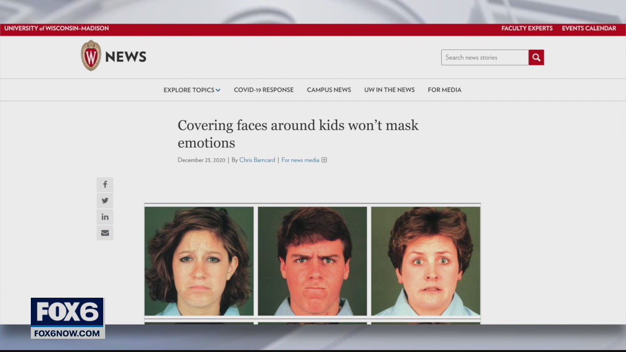This screenshot has width=626, height=352.
Task: Expand the EXPLORE TOPICS dropdown
Action: (189, 89)
